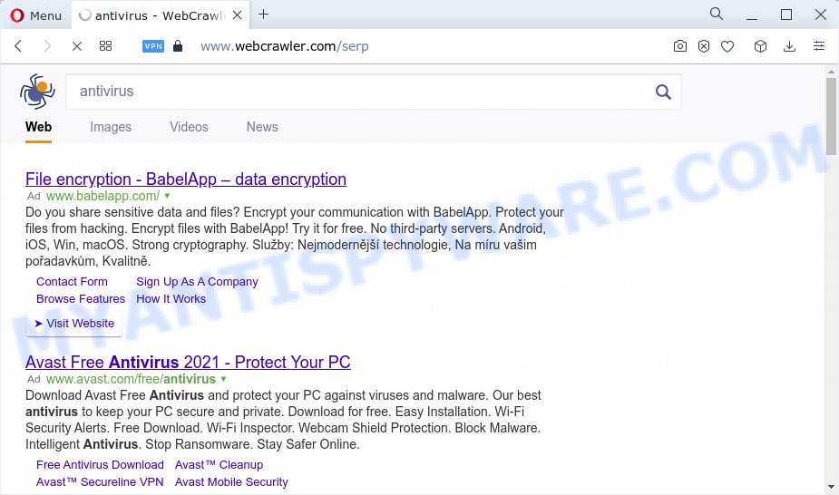The width and height of the screenshot is (839, 495).
Task: Click the padlock site security icon
Action: pos(178,46)
